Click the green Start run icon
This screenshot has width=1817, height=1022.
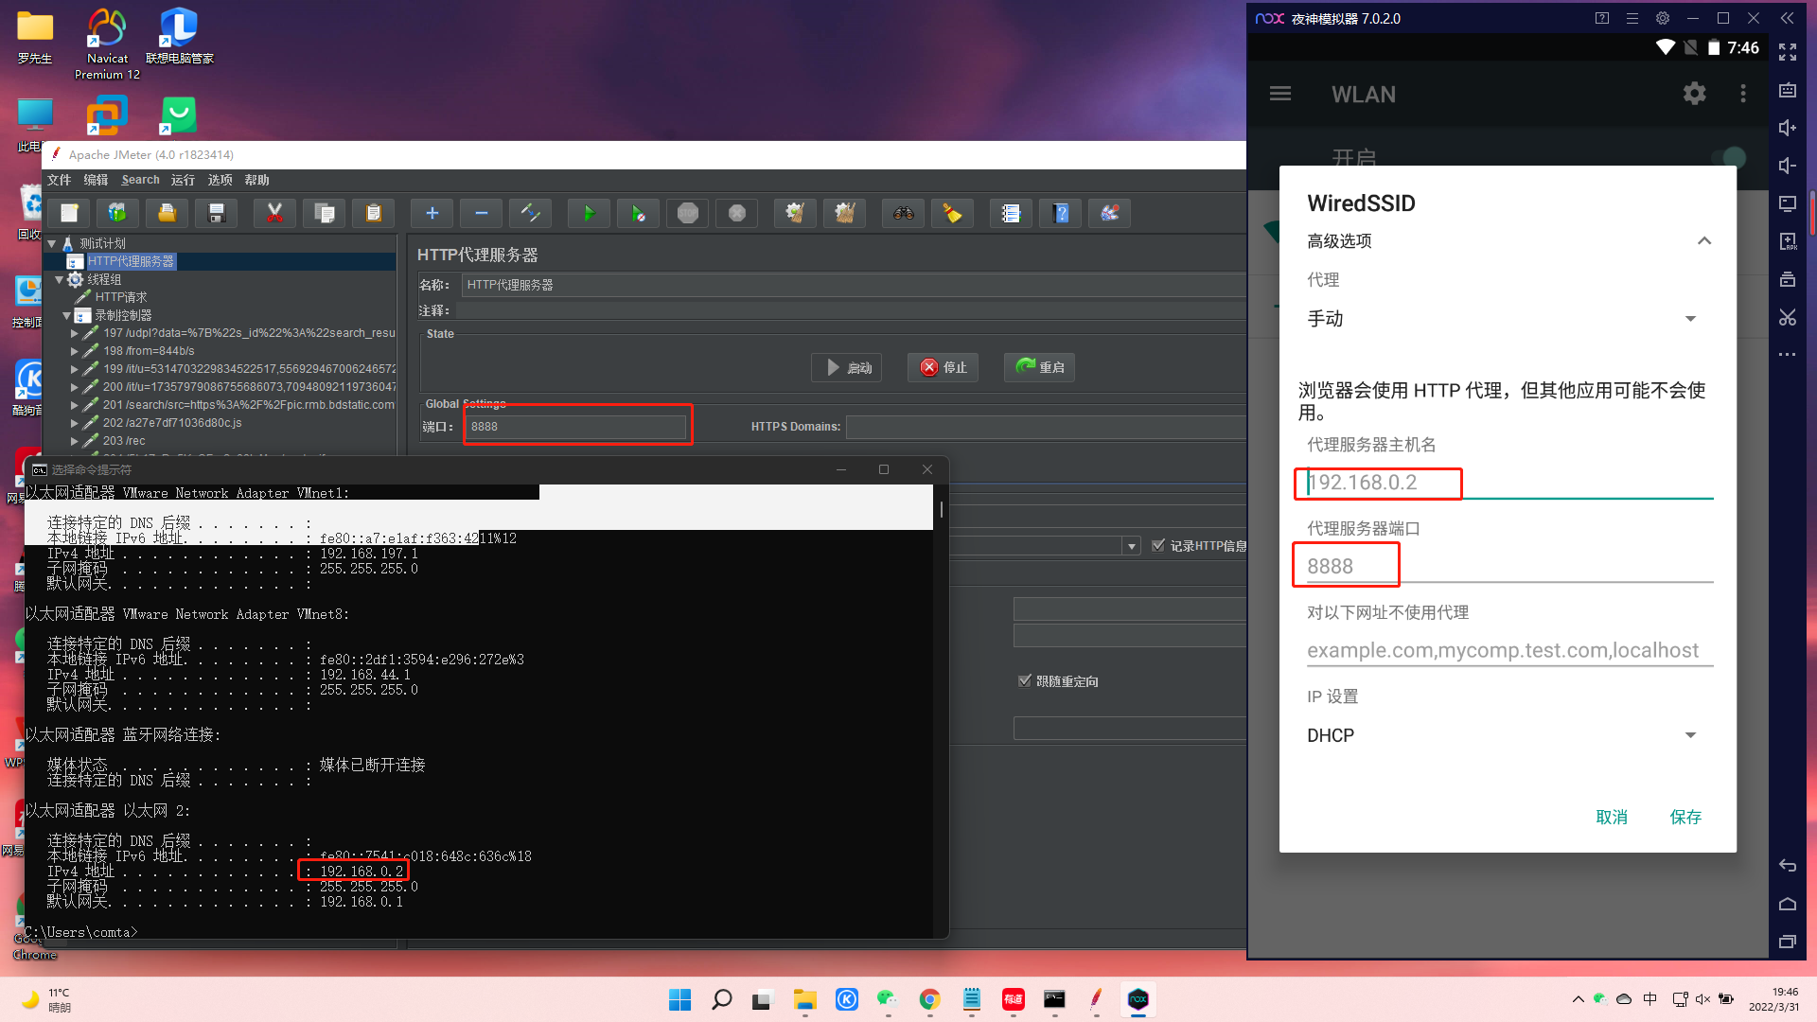click(589, 213)
